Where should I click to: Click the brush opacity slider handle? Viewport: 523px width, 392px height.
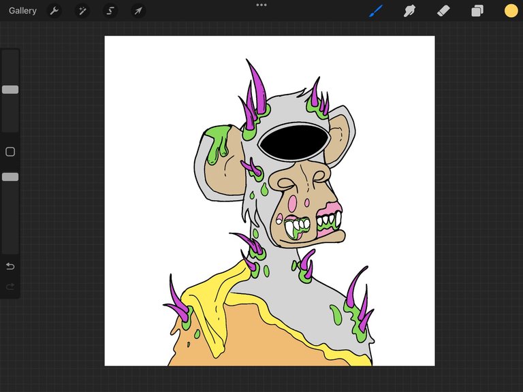[x=10, y=177]
